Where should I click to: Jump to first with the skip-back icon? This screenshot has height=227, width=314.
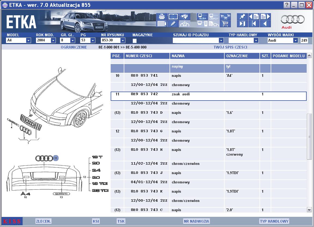(x=254, y=24)
